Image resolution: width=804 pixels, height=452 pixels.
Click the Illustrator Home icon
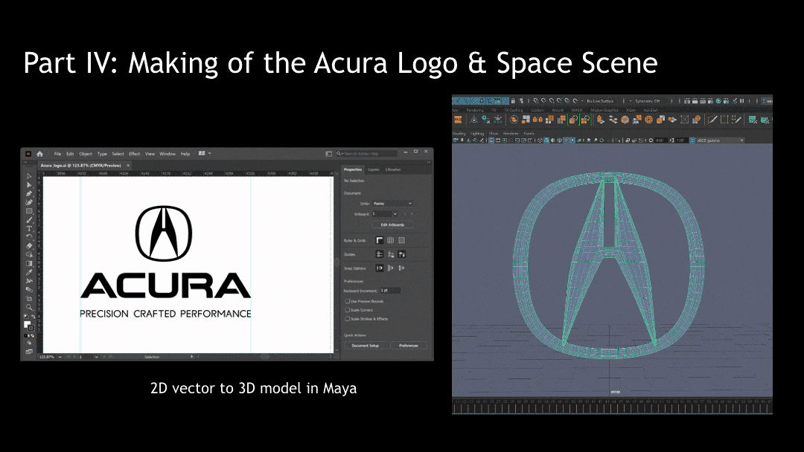[39, 154]
